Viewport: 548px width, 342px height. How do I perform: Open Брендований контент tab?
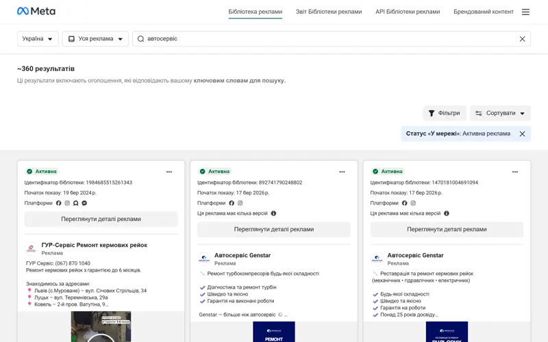pos(484,12)
